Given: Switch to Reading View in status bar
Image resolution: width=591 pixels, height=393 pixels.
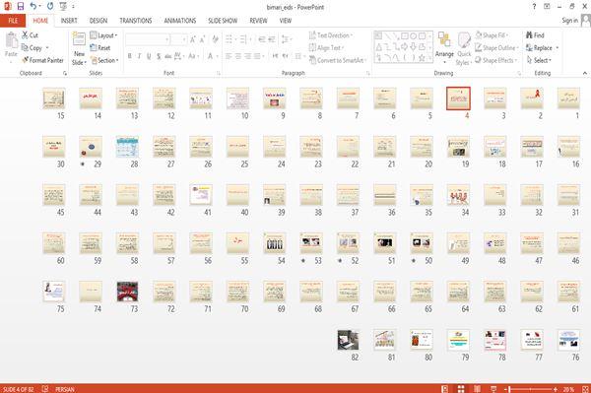Looking at the screenshot, I should click(477, 389).
